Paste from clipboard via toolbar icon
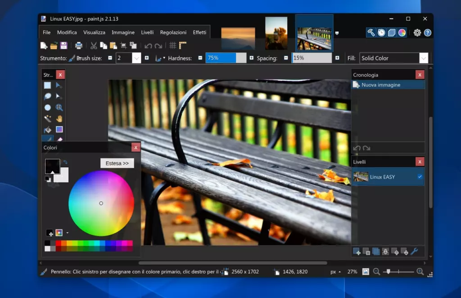The height and width of the screenshot is (298, 461). point(113,46)
